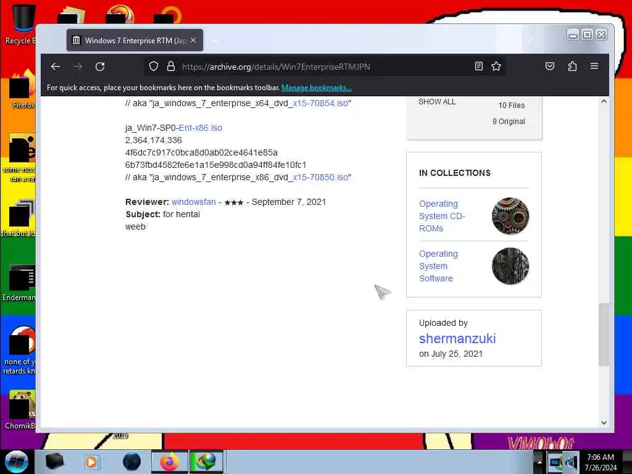Close the Windows 7 Enterprise RTM tab
632x474 pixels.
[193, 40]
